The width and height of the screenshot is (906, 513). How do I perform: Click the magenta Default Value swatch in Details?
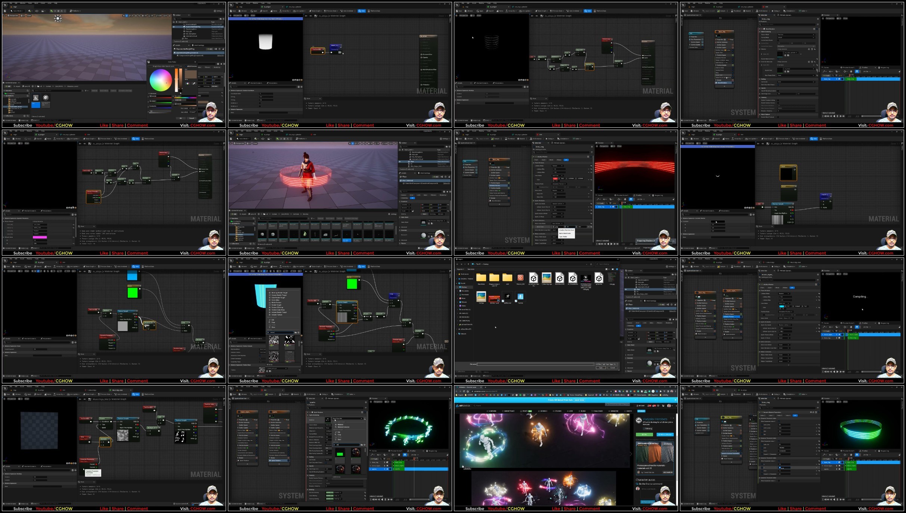point(40,237)
